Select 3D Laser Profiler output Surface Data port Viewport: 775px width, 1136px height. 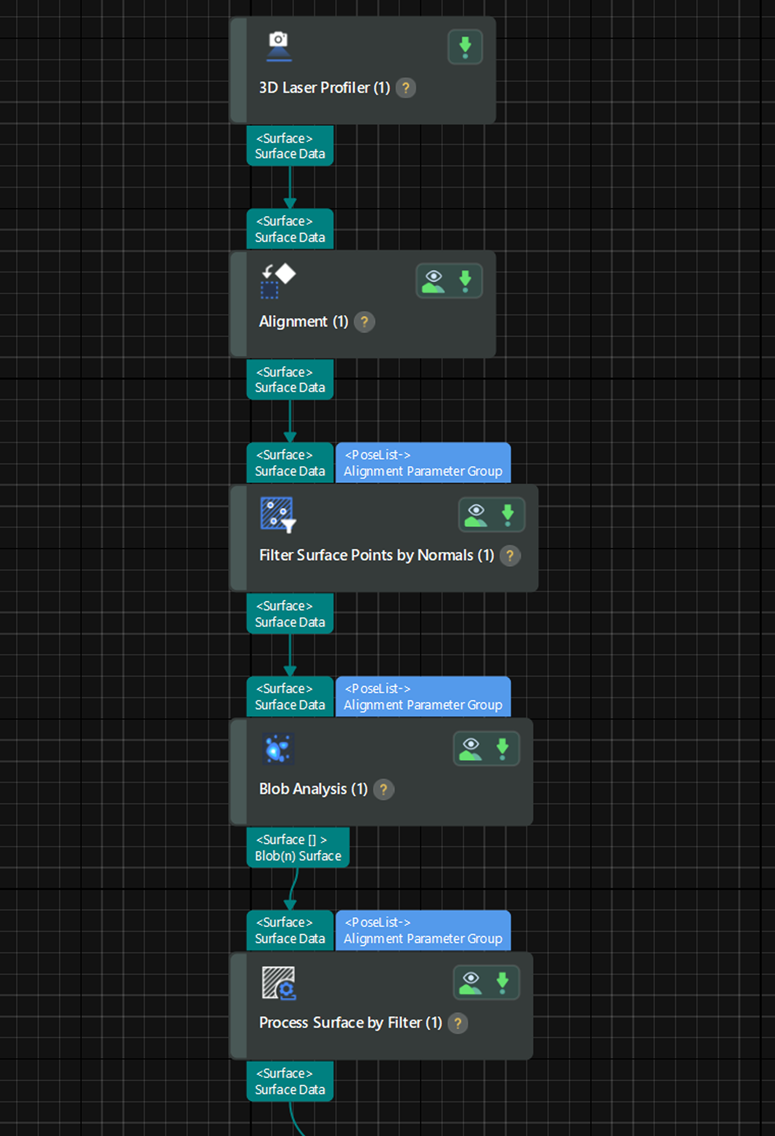(x=290, y=146)
